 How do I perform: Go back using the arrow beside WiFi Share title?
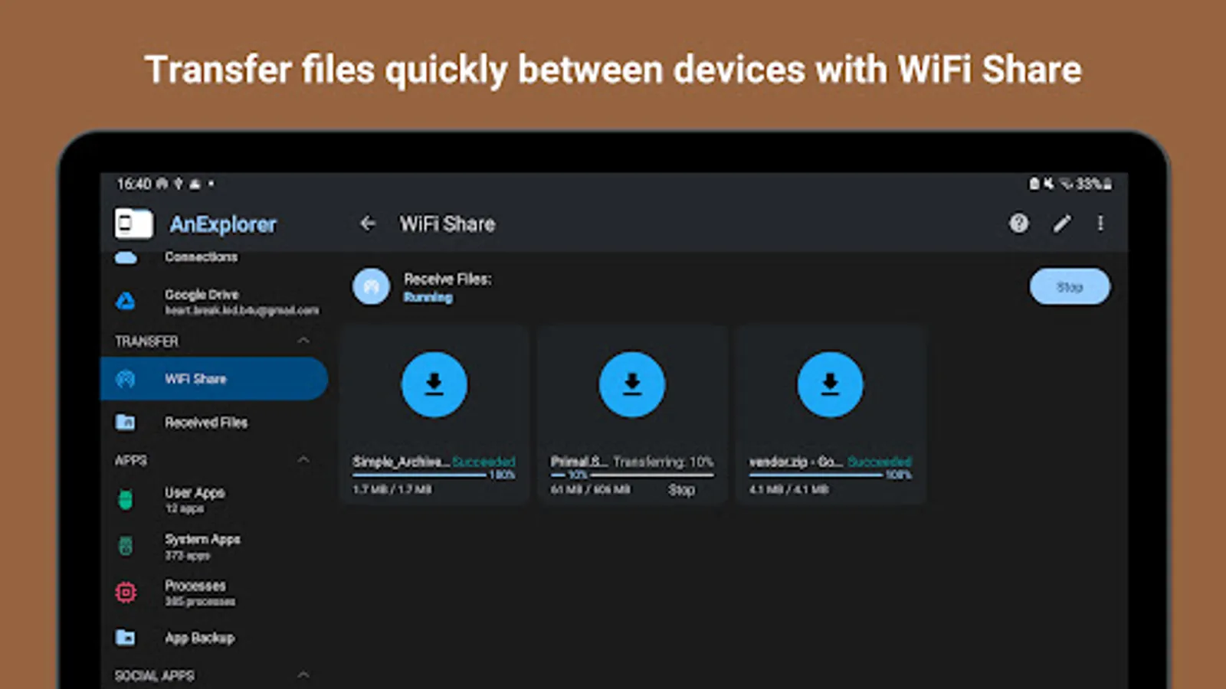click(x=368, y=224)
